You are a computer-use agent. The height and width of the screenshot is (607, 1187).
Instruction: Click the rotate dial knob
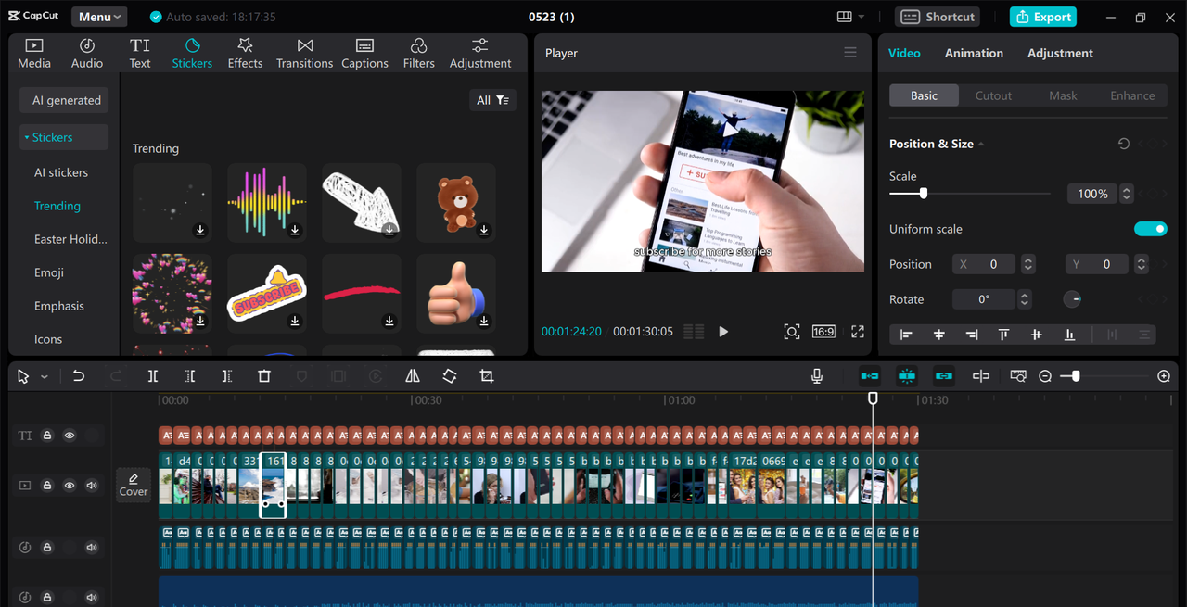(x=1072, y=299)
